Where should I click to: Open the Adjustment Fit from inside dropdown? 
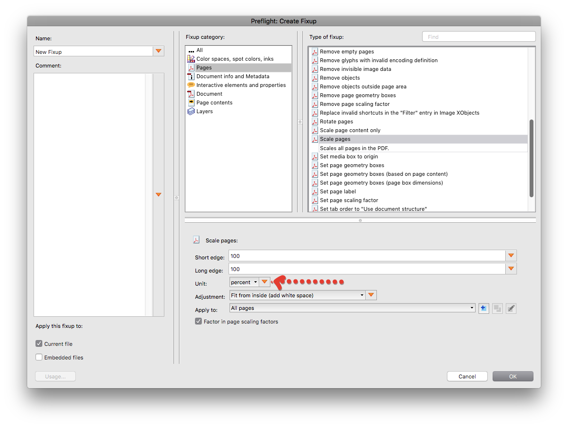tap(298, 295)
